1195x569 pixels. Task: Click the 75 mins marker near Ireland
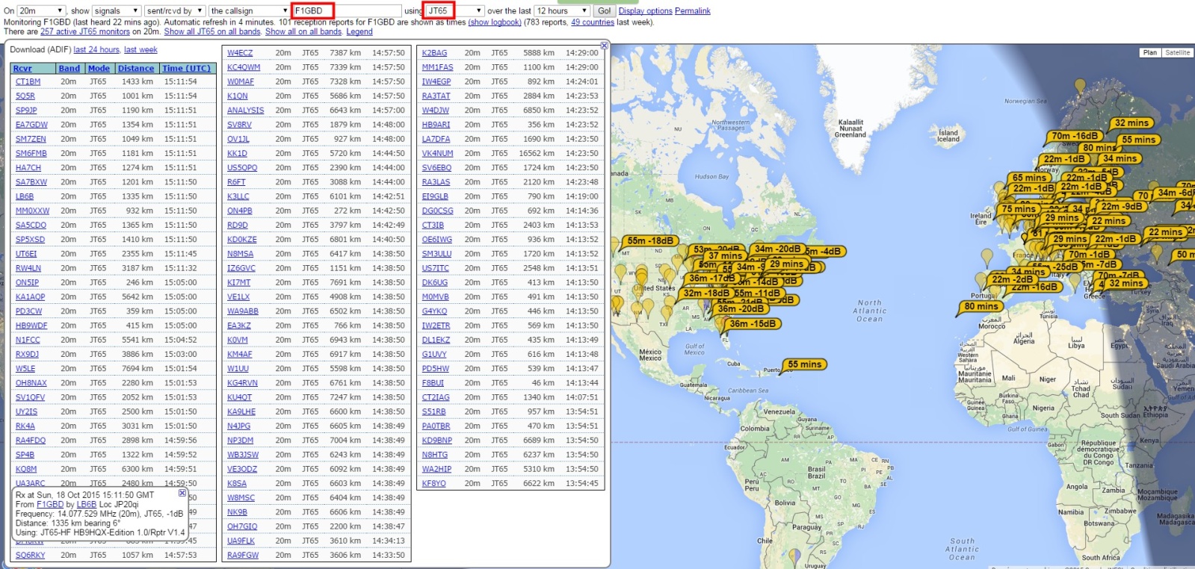tap(1019, 209)
